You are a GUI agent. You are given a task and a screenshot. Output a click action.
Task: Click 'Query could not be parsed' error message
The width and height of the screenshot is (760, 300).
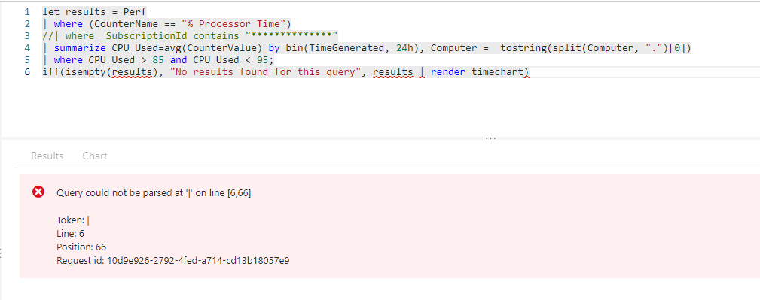coord(154,193)
